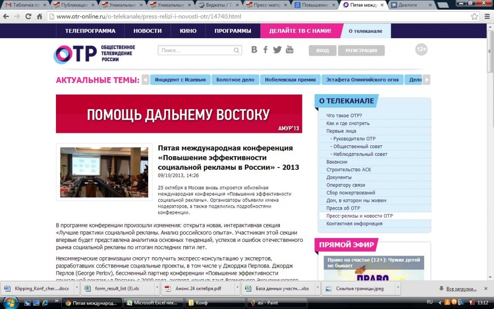Open the ТЕЛЕПРОГРАММА menu item
Image resolution: width=494 pixels, height=309 pixels.
pos(90,31)
